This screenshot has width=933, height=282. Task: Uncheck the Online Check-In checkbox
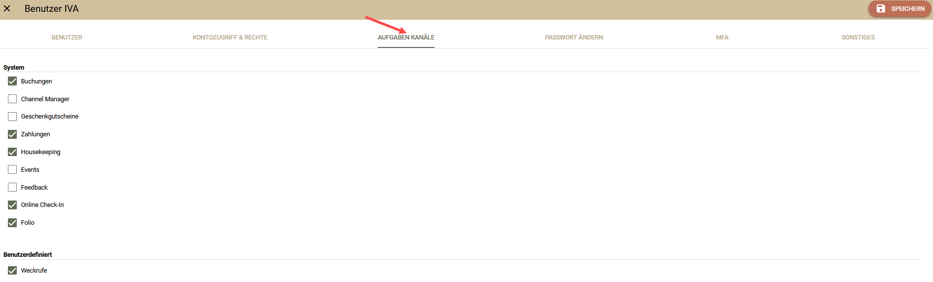[12, 204]
